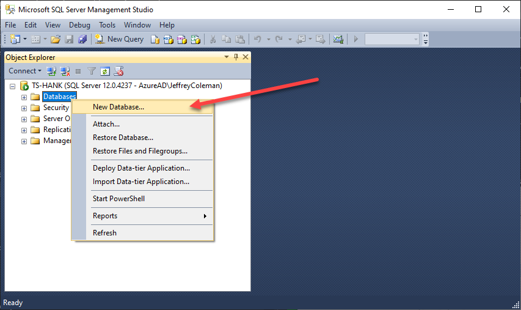Screen dimensions: 521x310
Task: Select the TS-HANK server node
Action: point(127,86)
